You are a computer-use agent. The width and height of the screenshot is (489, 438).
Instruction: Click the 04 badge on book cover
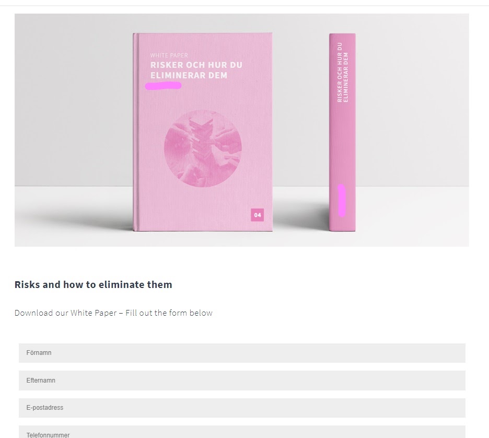(257, 215)
